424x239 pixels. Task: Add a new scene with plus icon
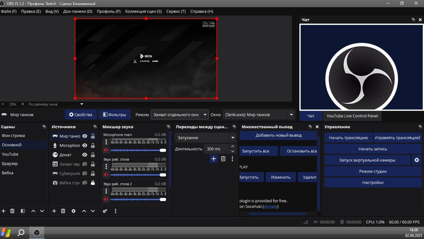(4, 211)
